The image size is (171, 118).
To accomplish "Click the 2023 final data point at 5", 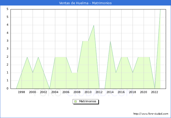I will 160,9.
